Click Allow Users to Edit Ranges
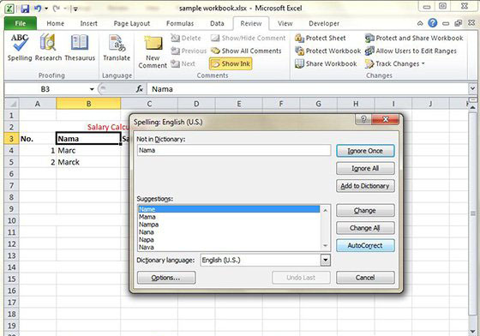Viewport: 480px width, 336px height. tap(411, 51)
